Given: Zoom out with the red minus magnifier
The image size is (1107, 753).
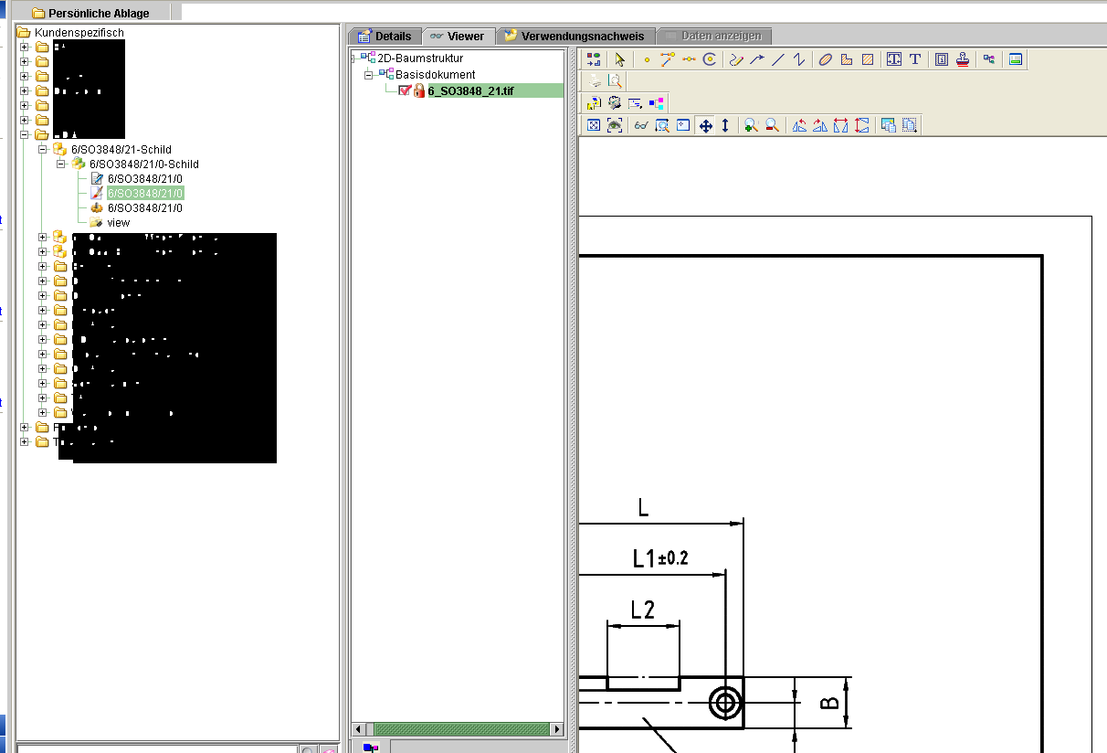Looking at the screenshot, I should 773,125.
